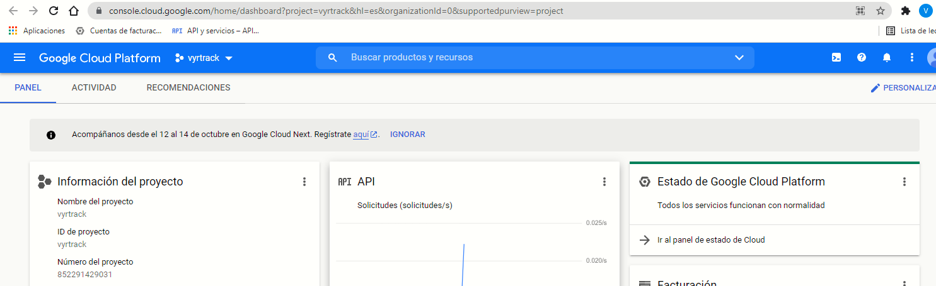
Task: Dismiss the banner with IGNORAR
Action: pos(407,135)
